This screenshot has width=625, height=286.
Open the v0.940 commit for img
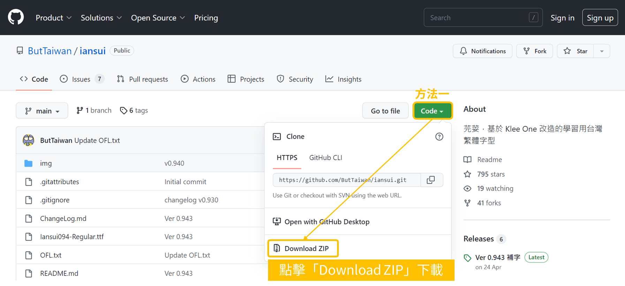pos(174,163)
